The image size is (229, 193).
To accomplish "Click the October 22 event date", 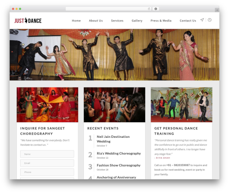I will pos(103,158).
